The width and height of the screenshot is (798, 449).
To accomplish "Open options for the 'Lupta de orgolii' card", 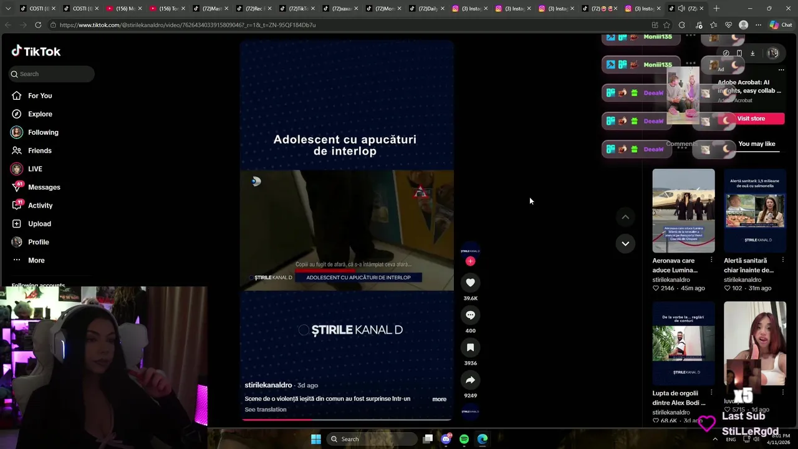I will click(711, 393).
